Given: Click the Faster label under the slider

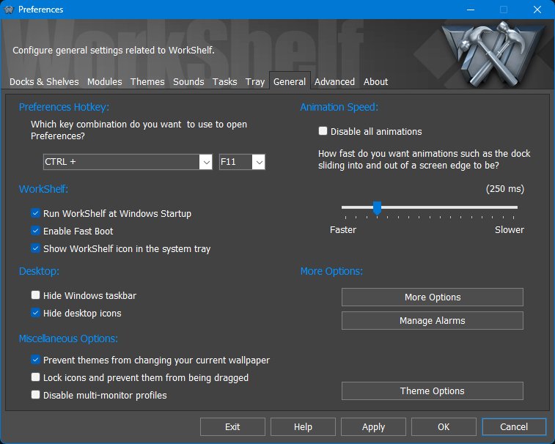Looking at the screenshot, I should pos(343,230).
